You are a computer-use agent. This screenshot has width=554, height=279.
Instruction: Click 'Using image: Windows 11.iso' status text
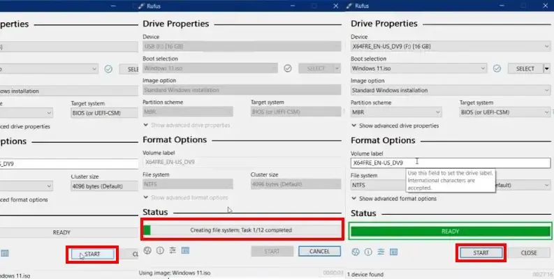tap(175, 273)
